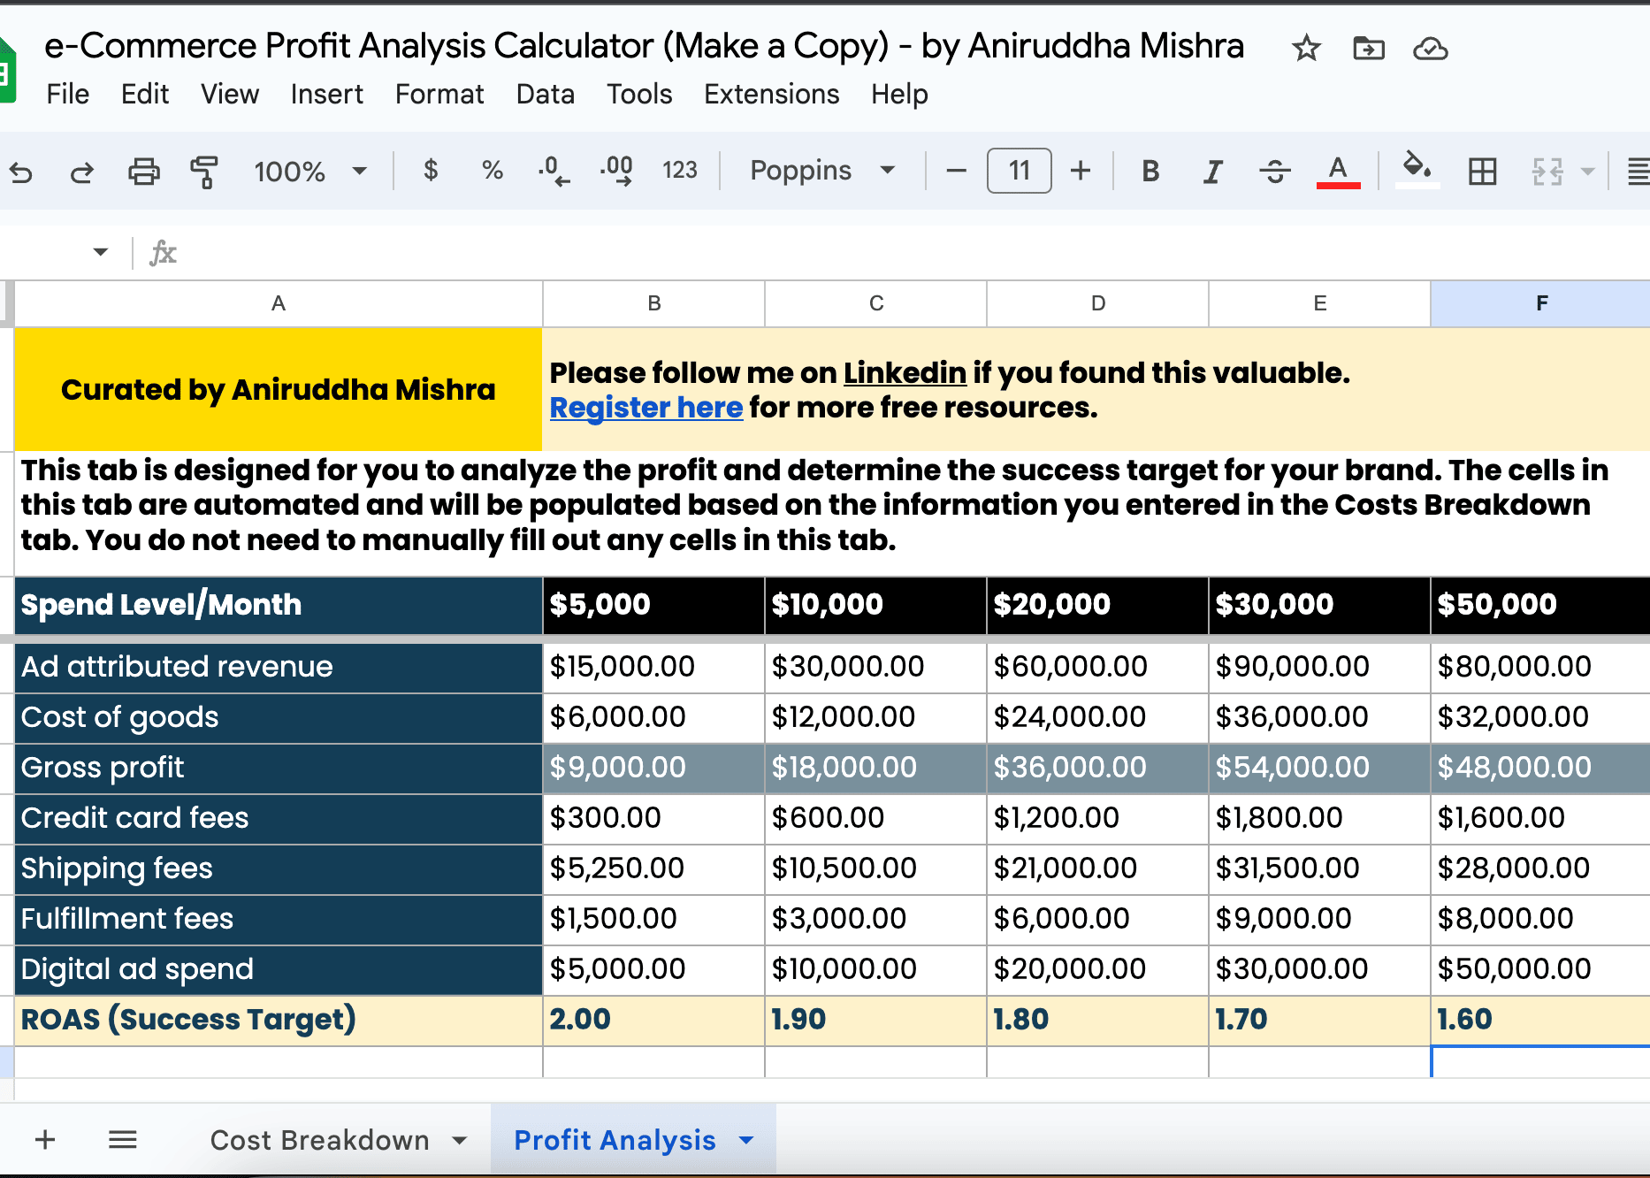Select column E header
The width and height of the screenshot is (1650, 1178).
1320,303
